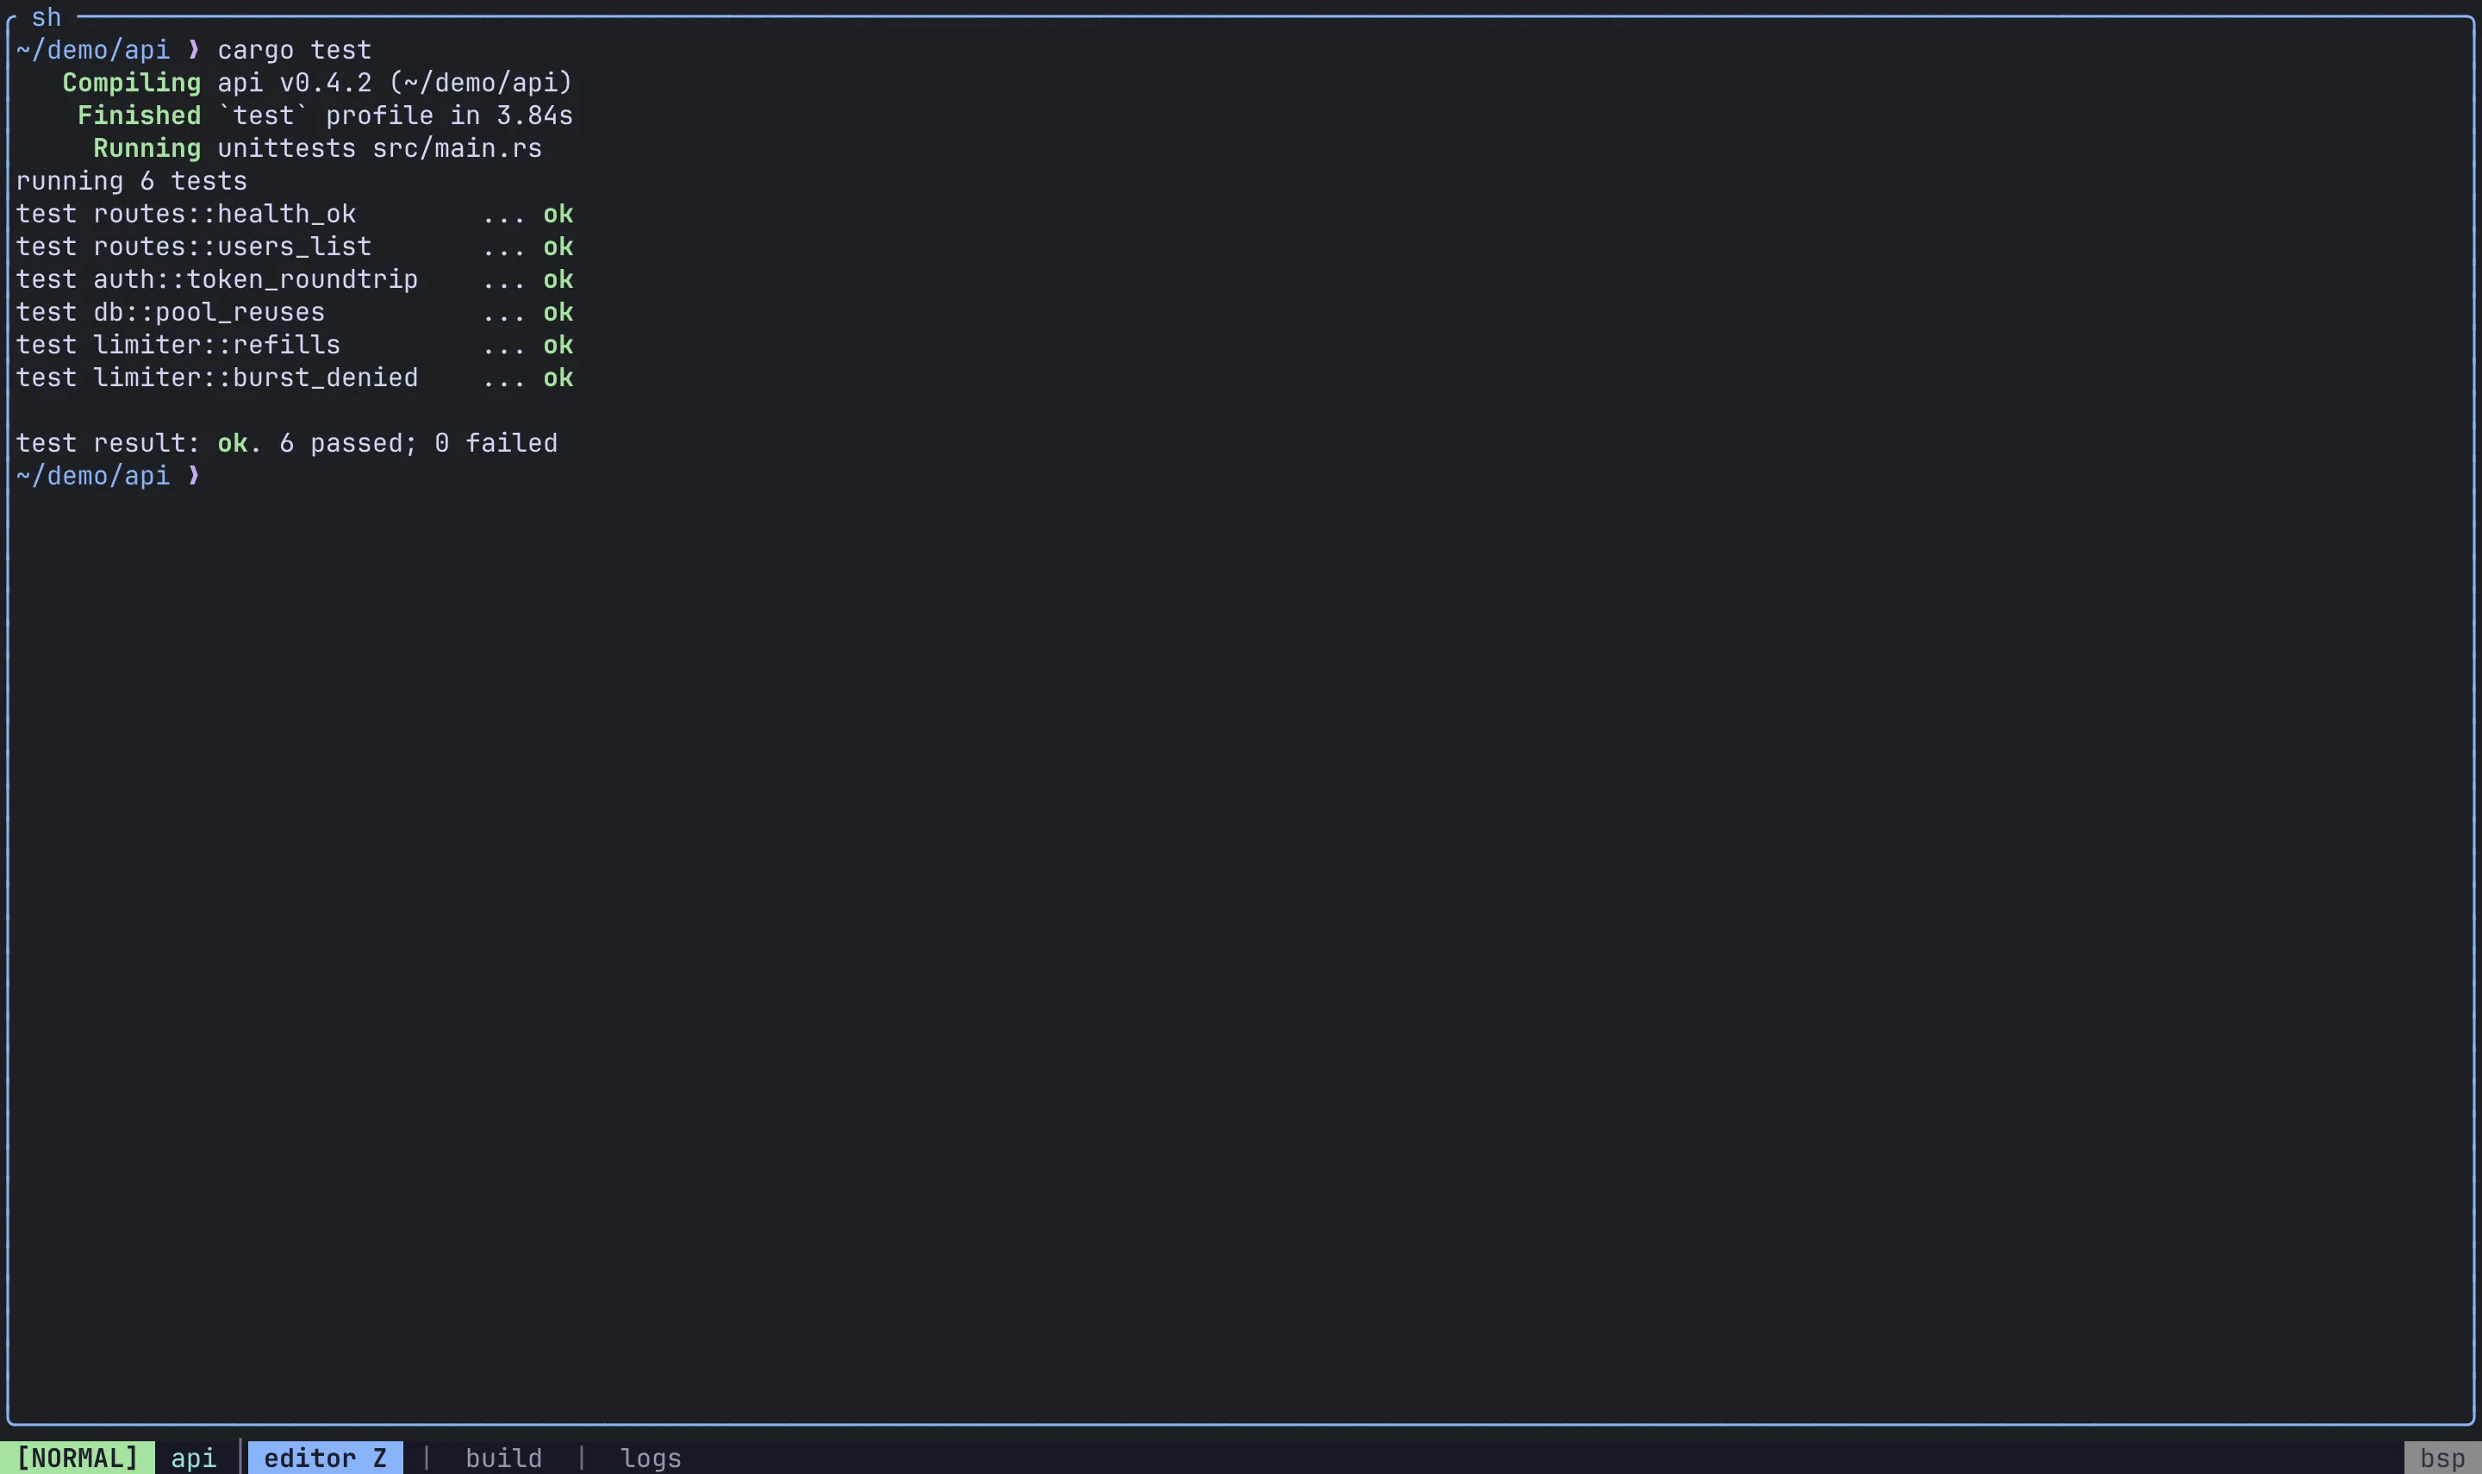Viewport: 2482px width, 1474px height.
Task: Click the 0 failed count
Action: (496, 443)
